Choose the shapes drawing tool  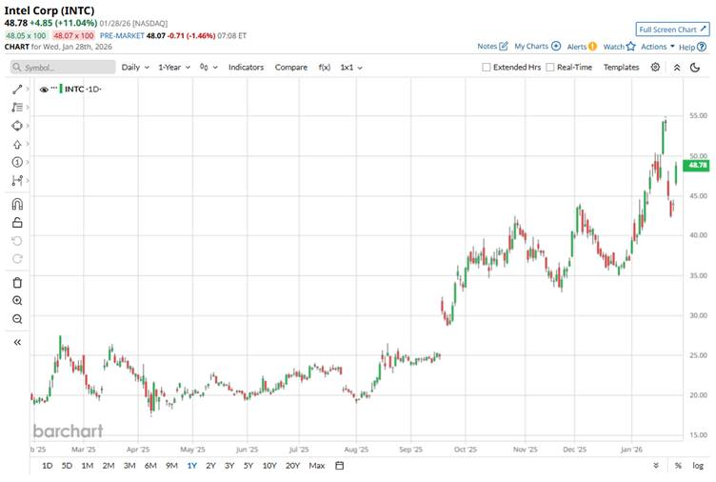[17, 126]
